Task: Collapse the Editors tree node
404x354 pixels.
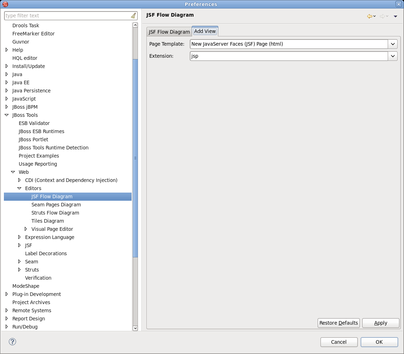Action: point(19,188)
